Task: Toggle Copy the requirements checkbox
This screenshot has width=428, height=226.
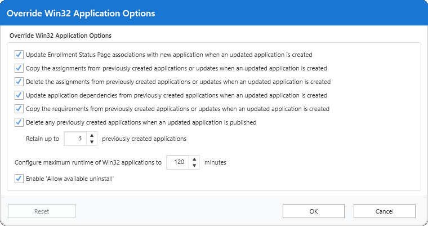Action: point(19,109)
